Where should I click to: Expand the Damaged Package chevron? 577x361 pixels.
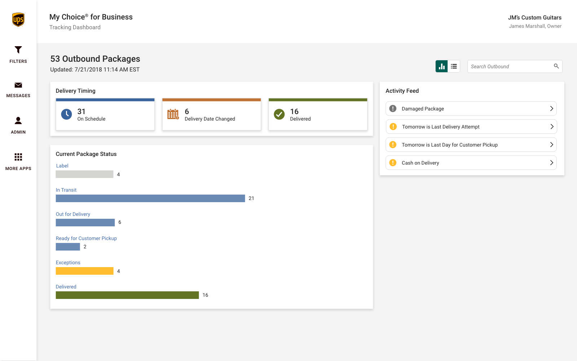(x=551, y=109)
